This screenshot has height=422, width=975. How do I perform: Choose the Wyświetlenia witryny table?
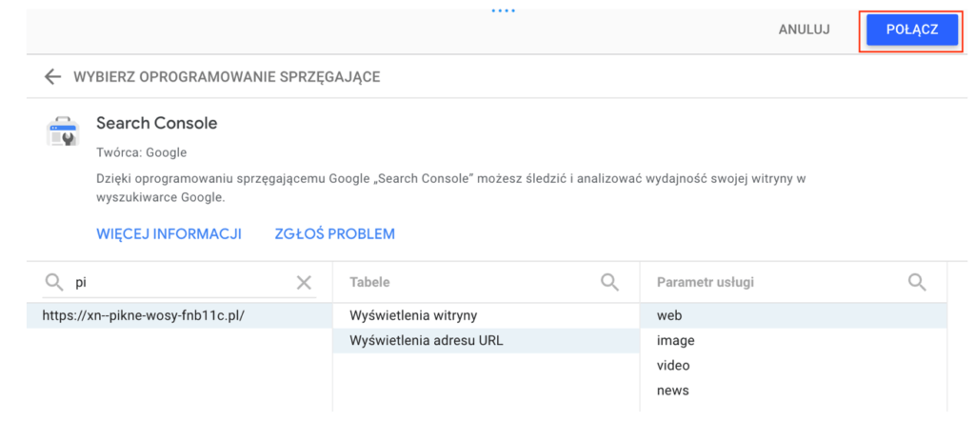[413, 315]
